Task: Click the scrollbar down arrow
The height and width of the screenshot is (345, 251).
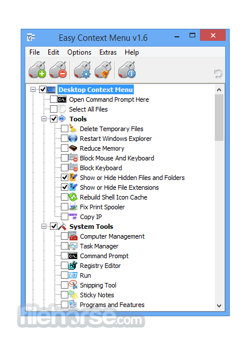Action: [219, 306]
